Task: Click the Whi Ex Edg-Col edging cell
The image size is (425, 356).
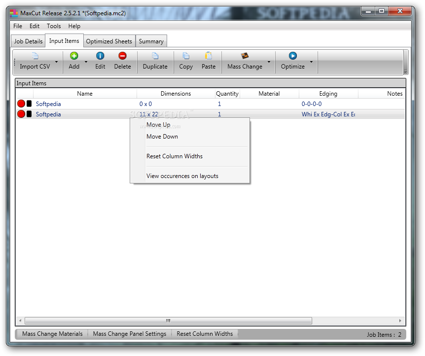Action: pyautogui.click(x=328, y=114)
